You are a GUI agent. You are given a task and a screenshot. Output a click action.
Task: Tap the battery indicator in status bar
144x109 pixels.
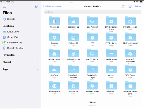[x=141, y=2]
